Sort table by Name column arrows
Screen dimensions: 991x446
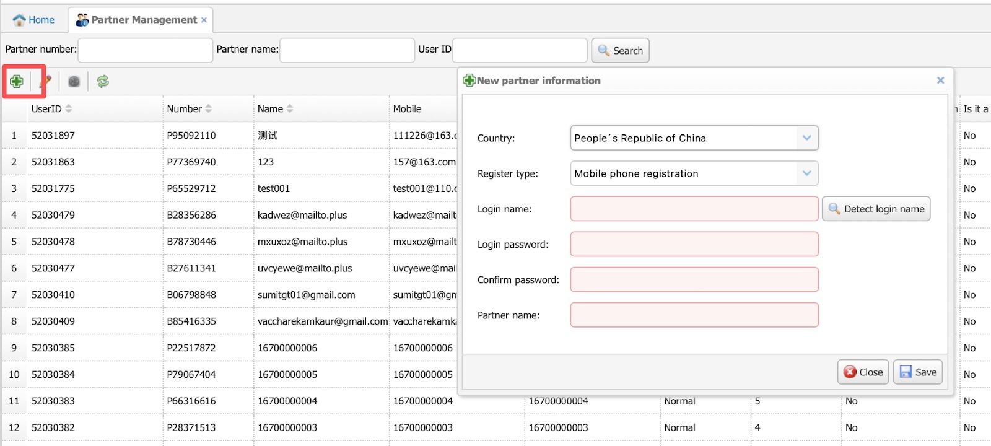pos(290,109)
